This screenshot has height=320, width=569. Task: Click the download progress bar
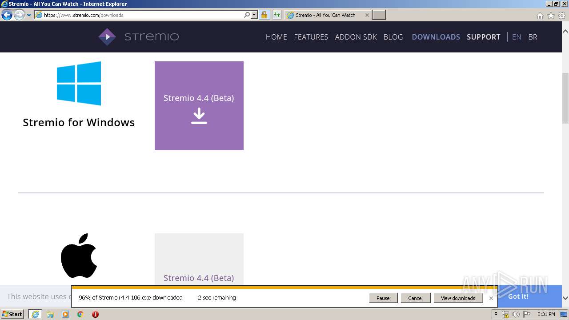point(284,288)
